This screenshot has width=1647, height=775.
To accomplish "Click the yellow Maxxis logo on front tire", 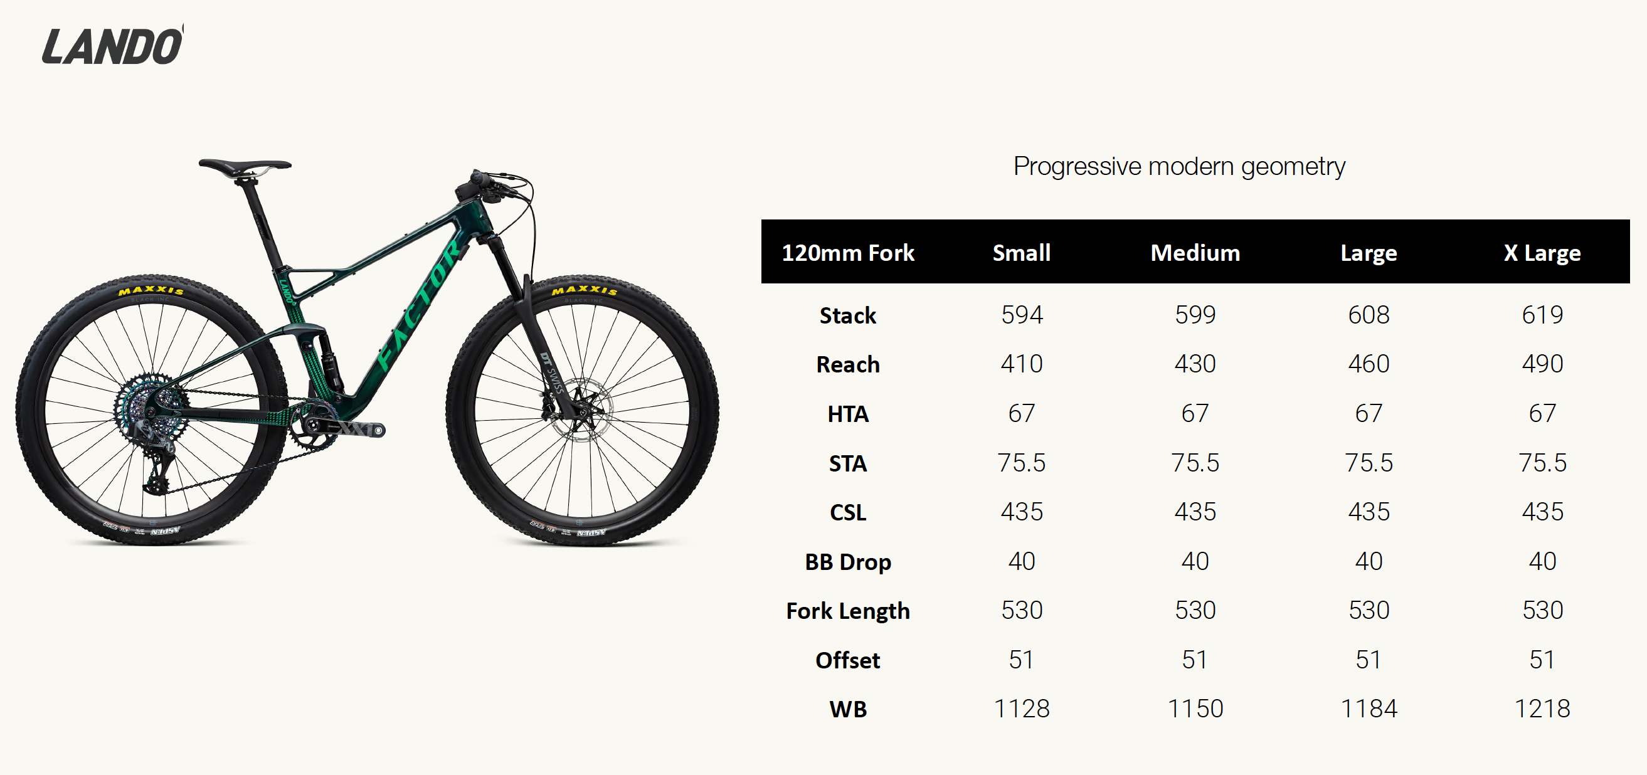I will pyautogui.click(x=585, y=291).
